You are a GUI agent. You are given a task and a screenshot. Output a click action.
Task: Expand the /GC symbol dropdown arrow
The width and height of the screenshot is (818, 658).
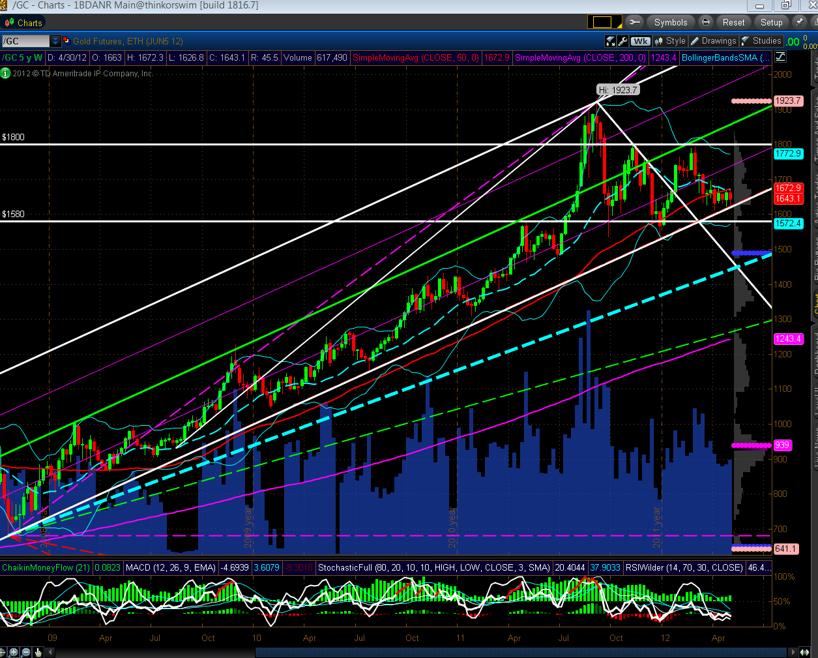click(55, 41)
